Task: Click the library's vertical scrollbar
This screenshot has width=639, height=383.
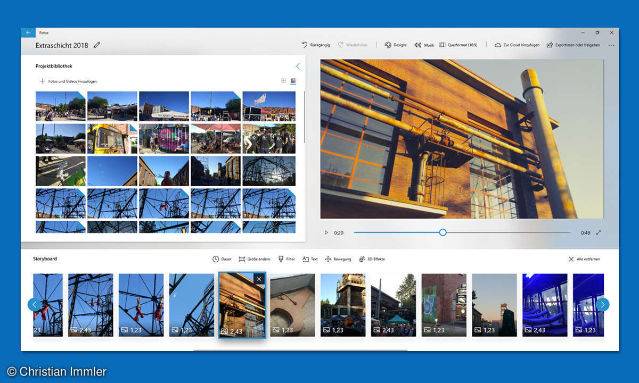Action: [x=305, y=117]
